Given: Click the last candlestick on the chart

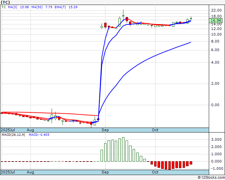Looking at the screenshot, I should [191, 18].
